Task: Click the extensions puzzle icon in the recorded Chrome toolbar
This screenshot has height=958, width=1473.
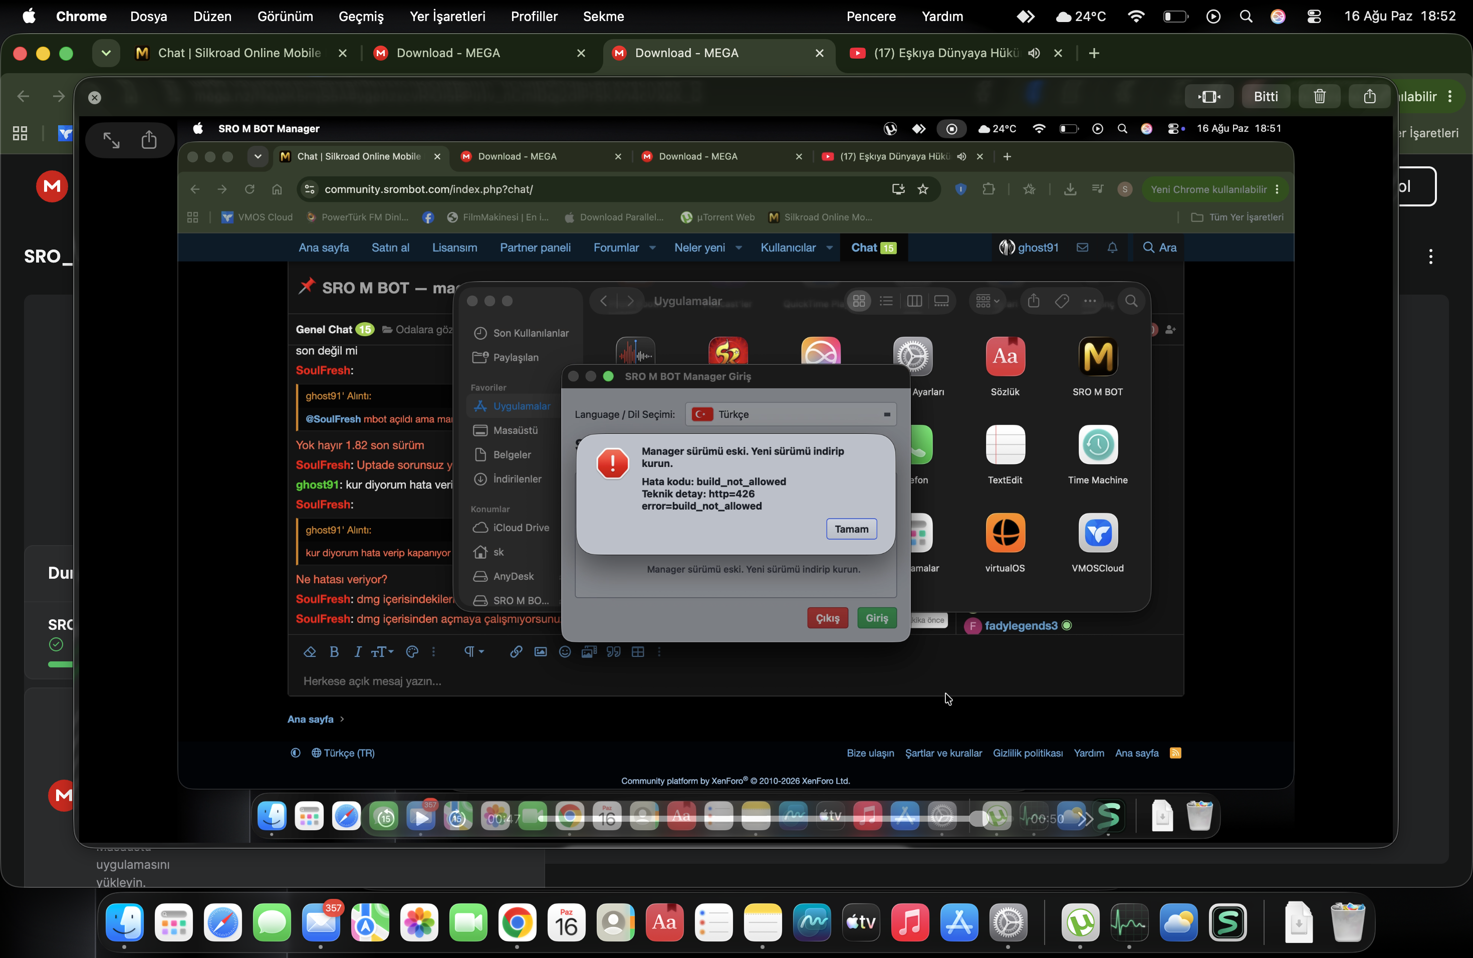Action: (x=989, y=189)
